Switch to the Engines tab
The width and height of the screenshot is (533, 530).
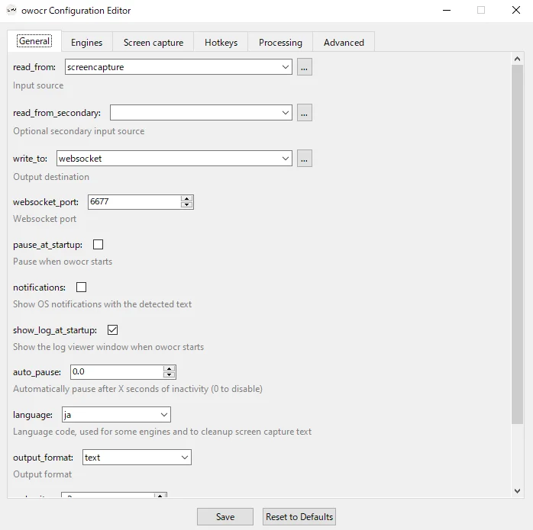(x=87, y=43)
